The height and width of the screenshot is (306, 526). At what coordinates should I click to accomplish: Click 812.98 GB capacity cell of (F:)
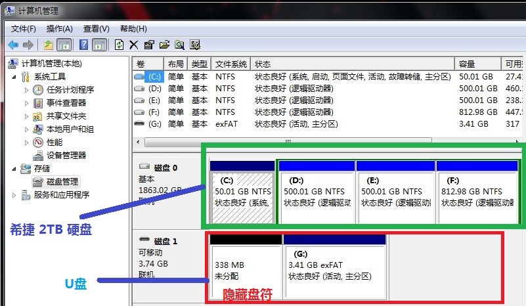click(478, 112)
